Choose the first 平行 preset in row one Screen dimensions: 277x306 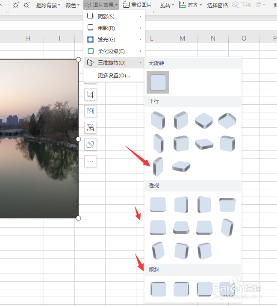click(x=158, y=121)
